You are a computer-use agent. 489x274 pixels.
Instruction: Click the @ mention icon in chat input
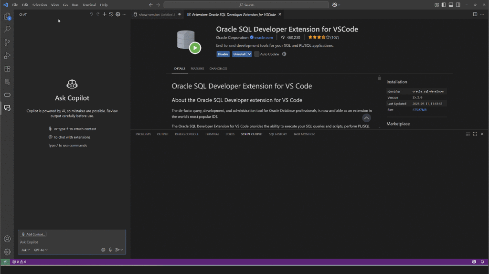(x=103, y=250)
